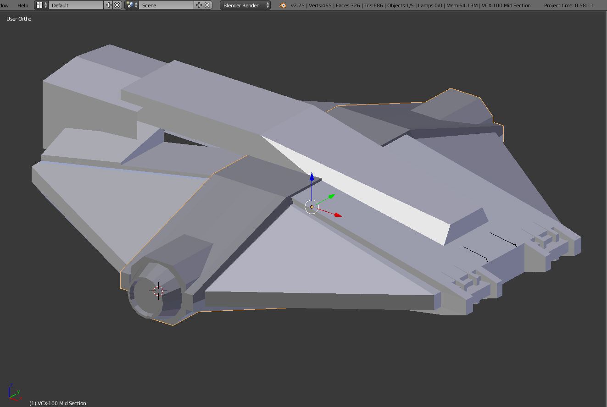This screenshot has width=607, height=407.
Task: Open the scene browser icon
Action: (x=132, y=5)
